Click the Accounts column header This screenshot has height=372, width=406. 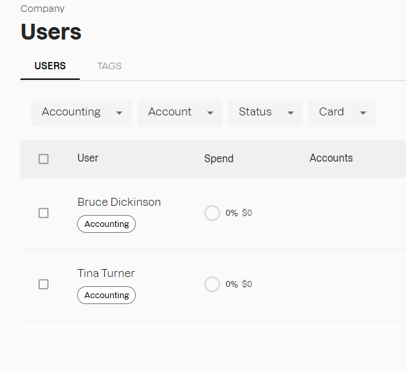(331, 158)
